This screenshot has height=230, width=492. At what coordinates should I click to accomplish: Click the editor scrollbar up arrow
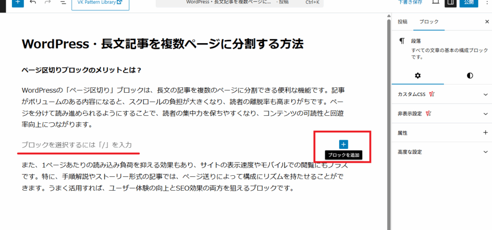pos(389,16)
